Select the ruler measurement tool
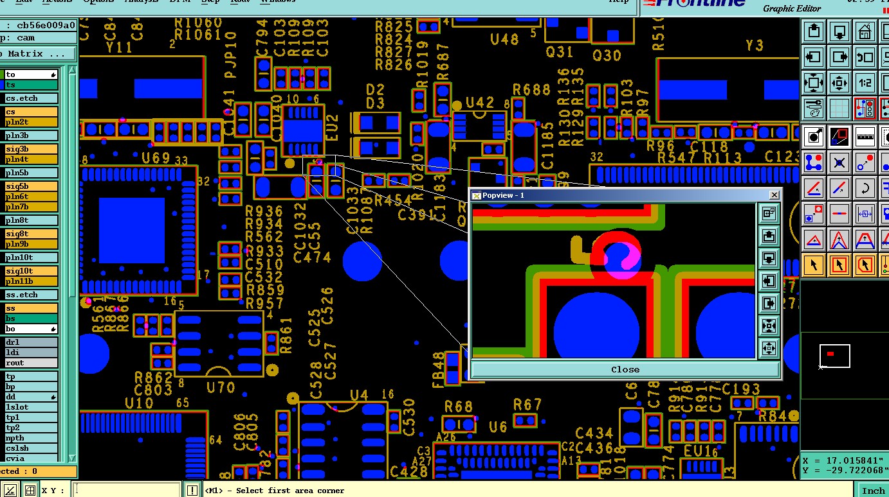This screenshot has height=497, width=889. [865, 136]
